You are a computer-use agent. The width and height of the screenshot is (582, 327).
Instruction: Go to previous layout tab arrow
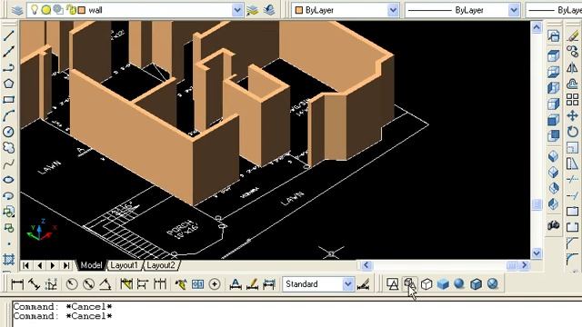pyautogui.click(x=39, y=265)
